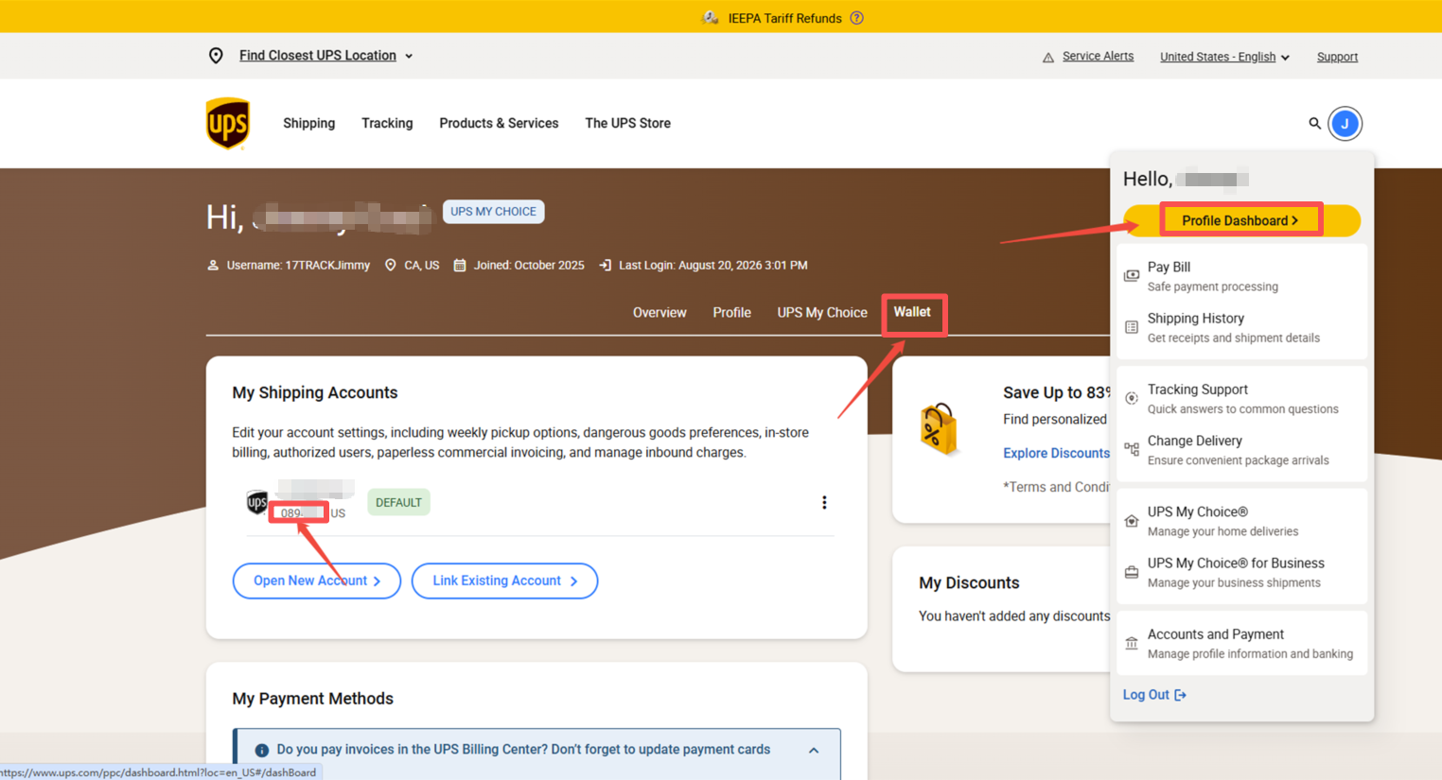1442x780 pixels.
Task: Click the Log Out link
Action: click(x=1154, y=695)
